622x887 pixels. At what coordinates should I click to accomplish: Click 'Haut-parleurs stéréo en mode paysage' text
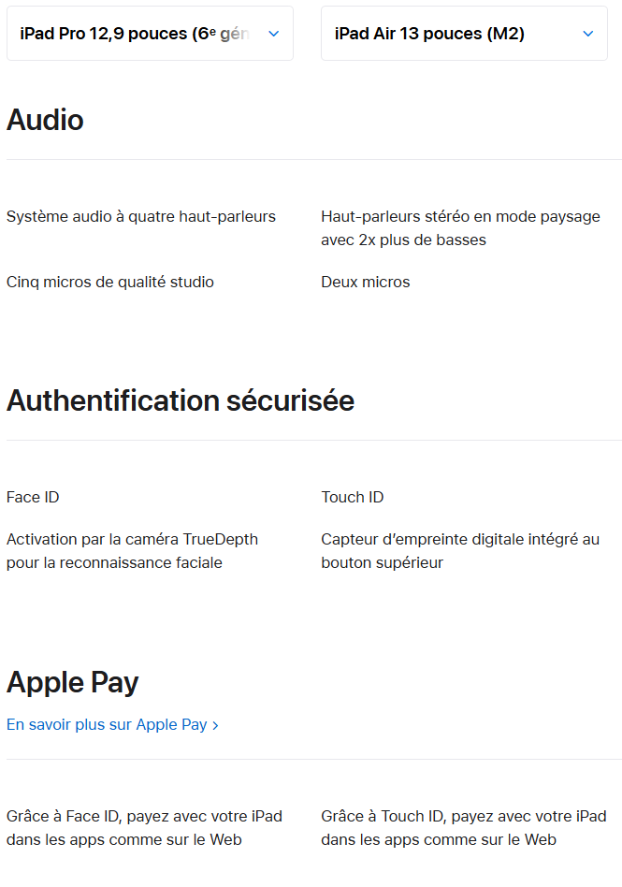460,216
